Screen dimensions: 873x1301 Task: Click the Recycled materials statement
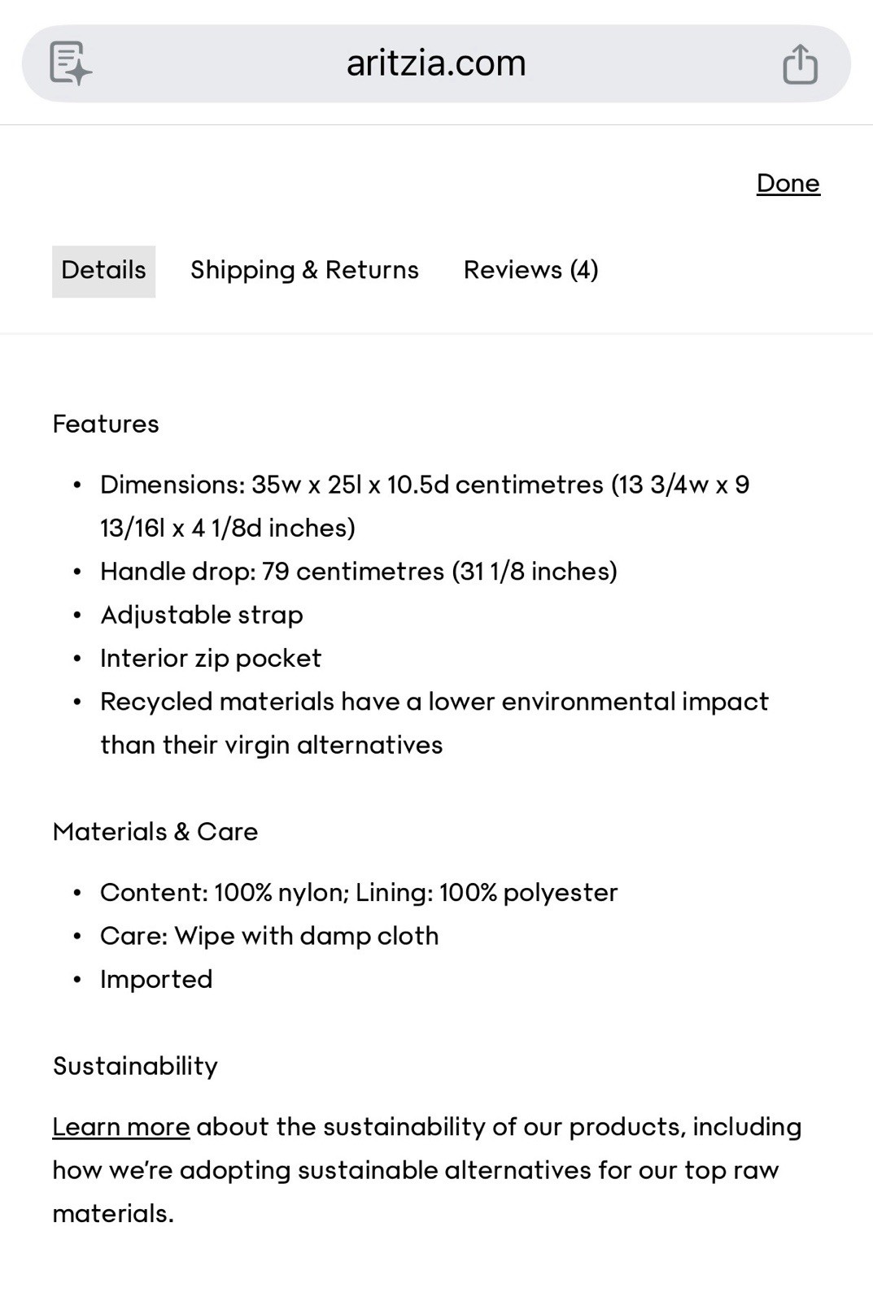pos(434,724)
